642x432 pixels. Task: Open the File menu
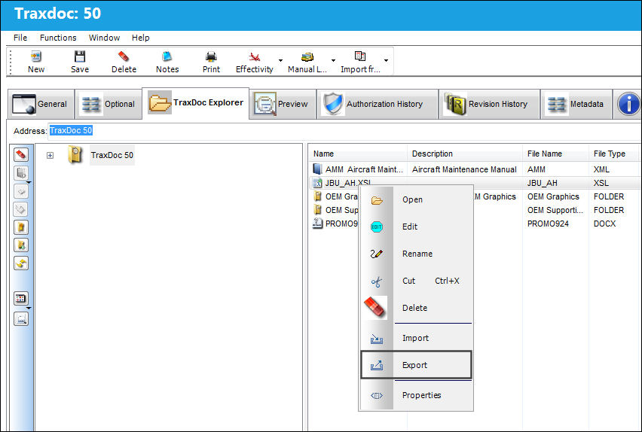[x=20, y=38]
